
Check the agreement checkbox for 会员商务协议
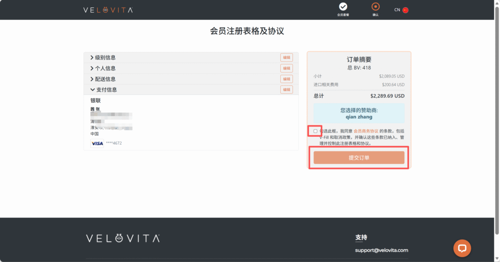coord(315,131)
